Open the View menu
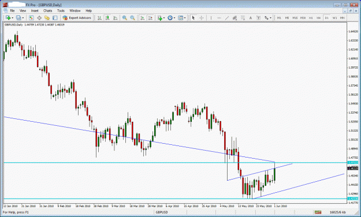361x217 pixels. coord(23,10)
